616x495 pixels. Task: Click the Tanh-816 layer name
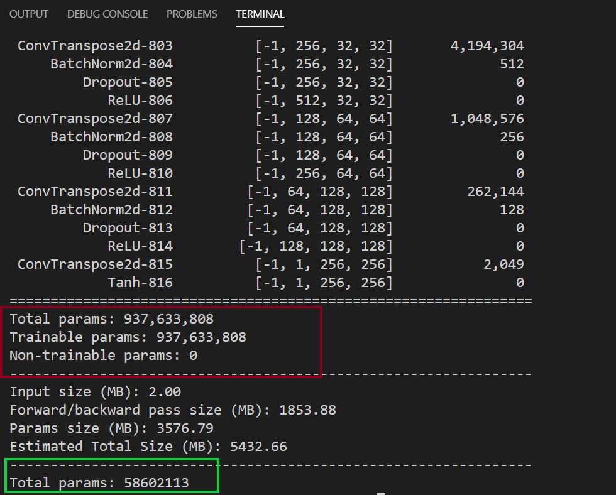point(140,283)
